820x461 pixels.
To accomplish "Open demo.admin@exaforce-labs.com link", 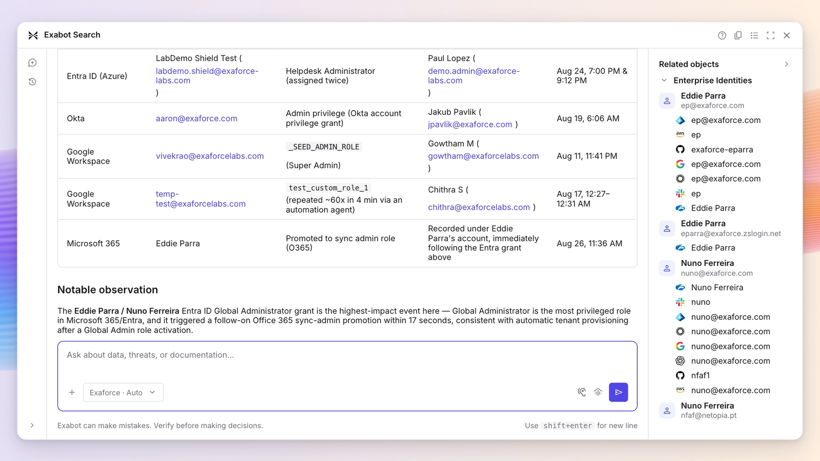I will (474, 76).
